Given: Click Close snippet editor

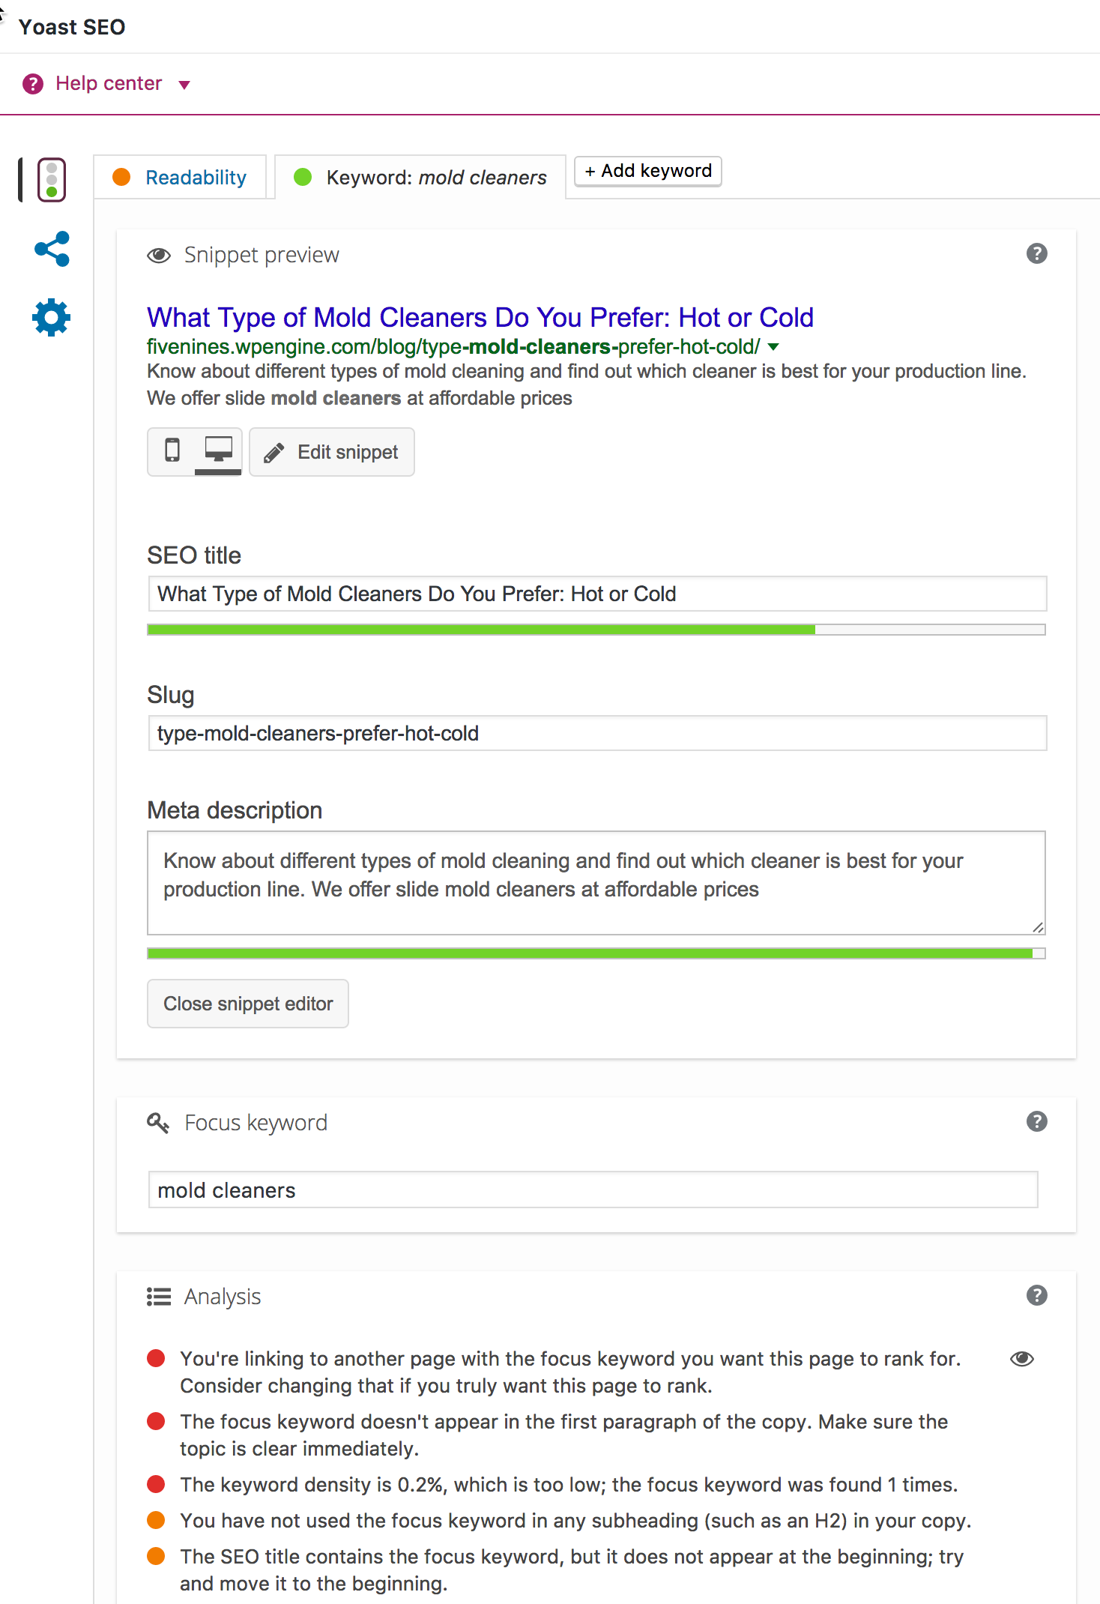Looking at the screenshot, I should click(247, 1004).
